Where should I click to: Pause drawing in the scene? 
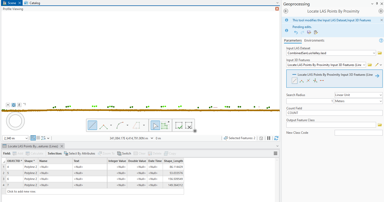pyautogui.click(x=269, y=138)
